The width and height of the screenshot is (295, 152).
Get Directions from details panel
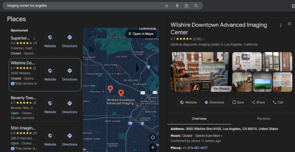(x=214, y=102)
